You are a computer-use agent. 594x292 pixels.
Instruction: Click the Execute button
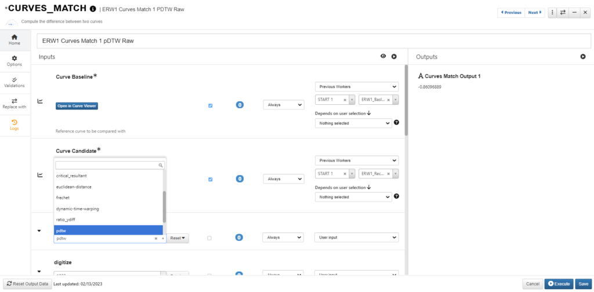click(559, 284)
